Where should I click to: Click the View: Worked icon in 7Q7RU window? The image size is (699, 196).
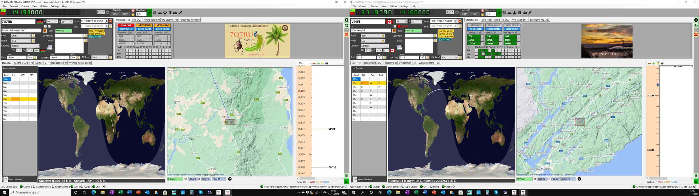tap(6, 179)
